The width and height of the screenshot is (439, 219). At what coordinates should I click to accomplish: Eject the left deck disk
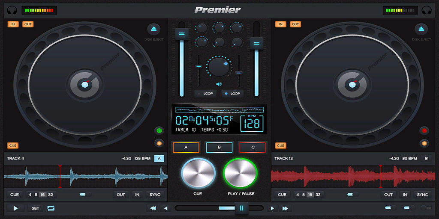point(154,29)
